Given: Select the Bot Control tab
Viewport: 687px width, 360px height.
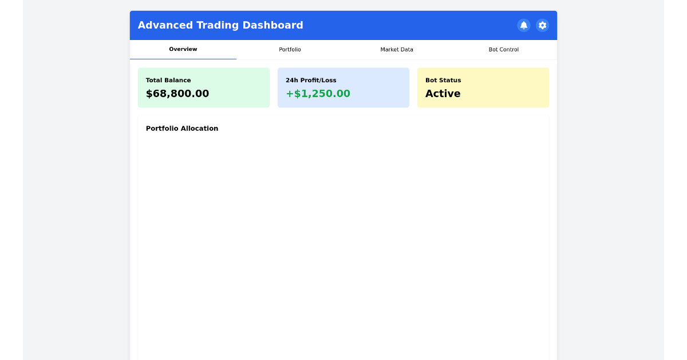Looking at the screenshot, I should [x=504, y=50].
